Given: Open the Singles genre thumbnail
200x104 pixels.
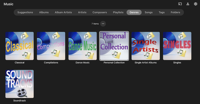Looking at the screenshot, I should pos(177,46).
